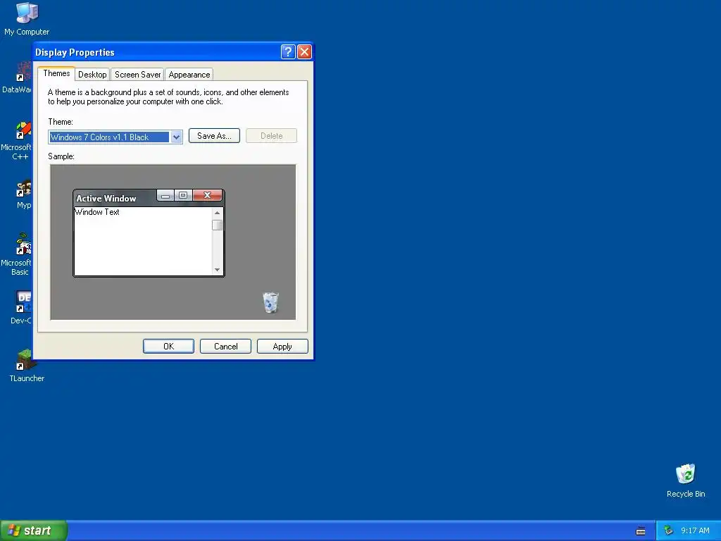Image resolution: width=721 pixels, height=541 pixels.
Task: Click the keyboard icon in the taskbar
Action: pyautogui.click(x=641, y=531)
